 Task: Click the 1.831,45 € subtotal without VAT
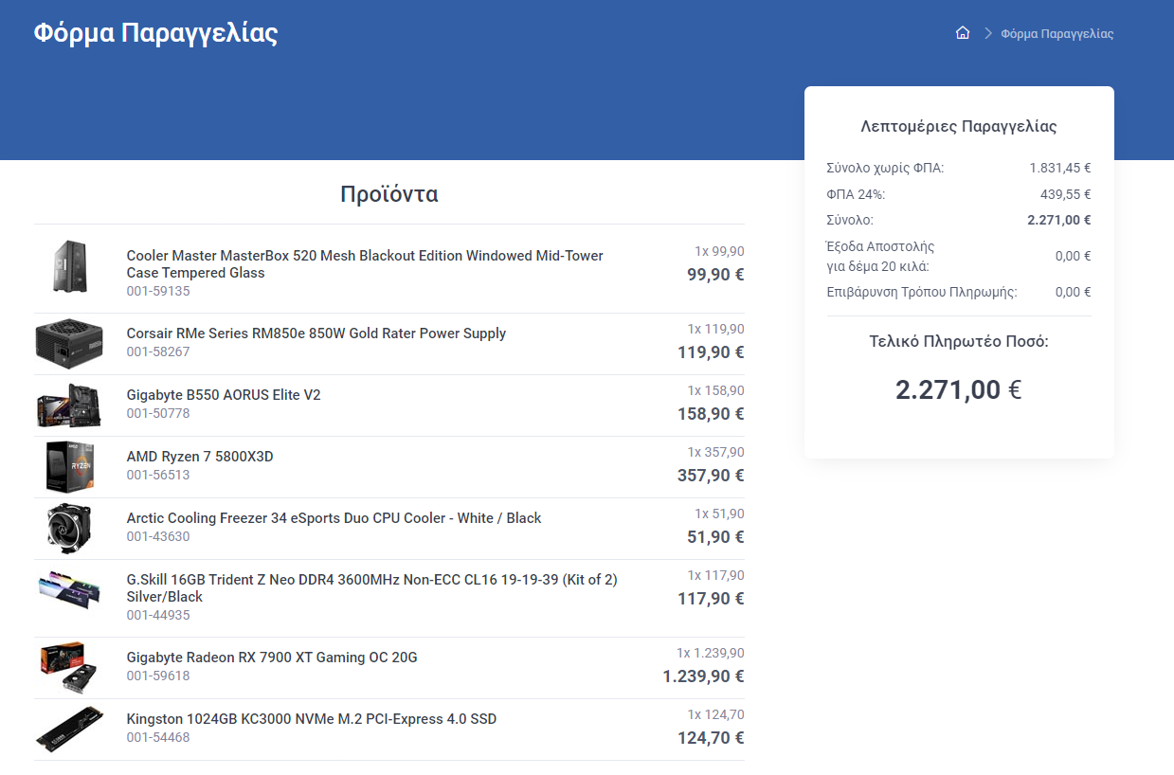coord(1060,168)
